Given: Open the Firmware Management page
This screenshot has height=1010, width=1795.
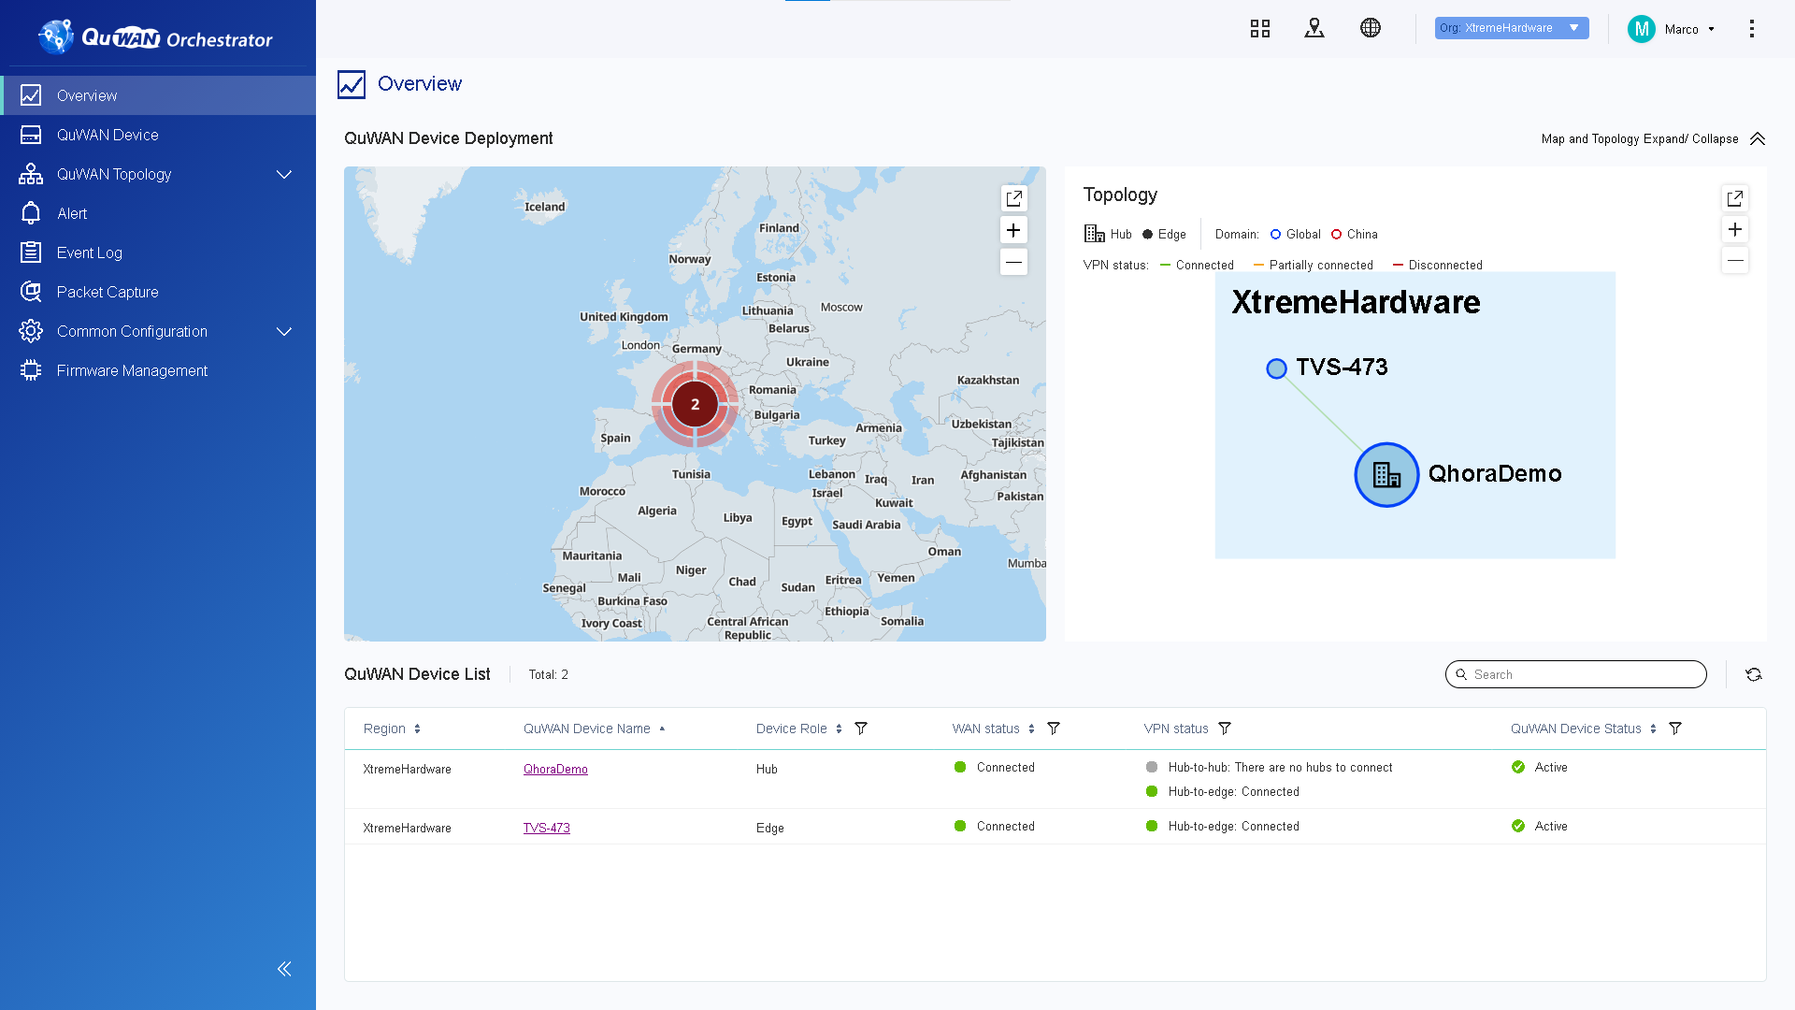Looking at the screenshot, I should (x=132, y=370).
